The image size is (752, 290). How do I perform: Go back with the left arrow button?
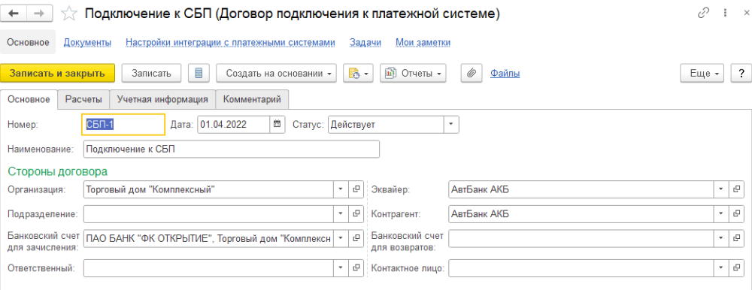pos(14,14)
